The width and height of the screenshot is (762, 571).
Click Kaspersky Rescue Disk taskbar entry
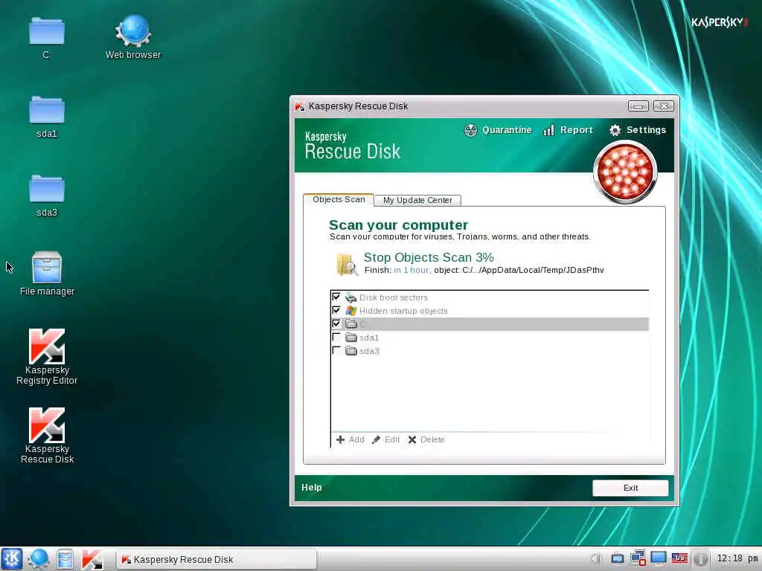(217, 559)
